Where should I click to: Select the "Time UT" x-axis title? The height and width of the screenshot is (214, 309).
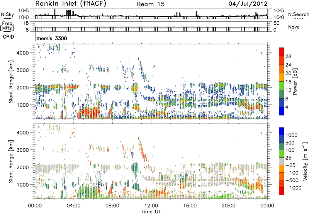(151, 212)
